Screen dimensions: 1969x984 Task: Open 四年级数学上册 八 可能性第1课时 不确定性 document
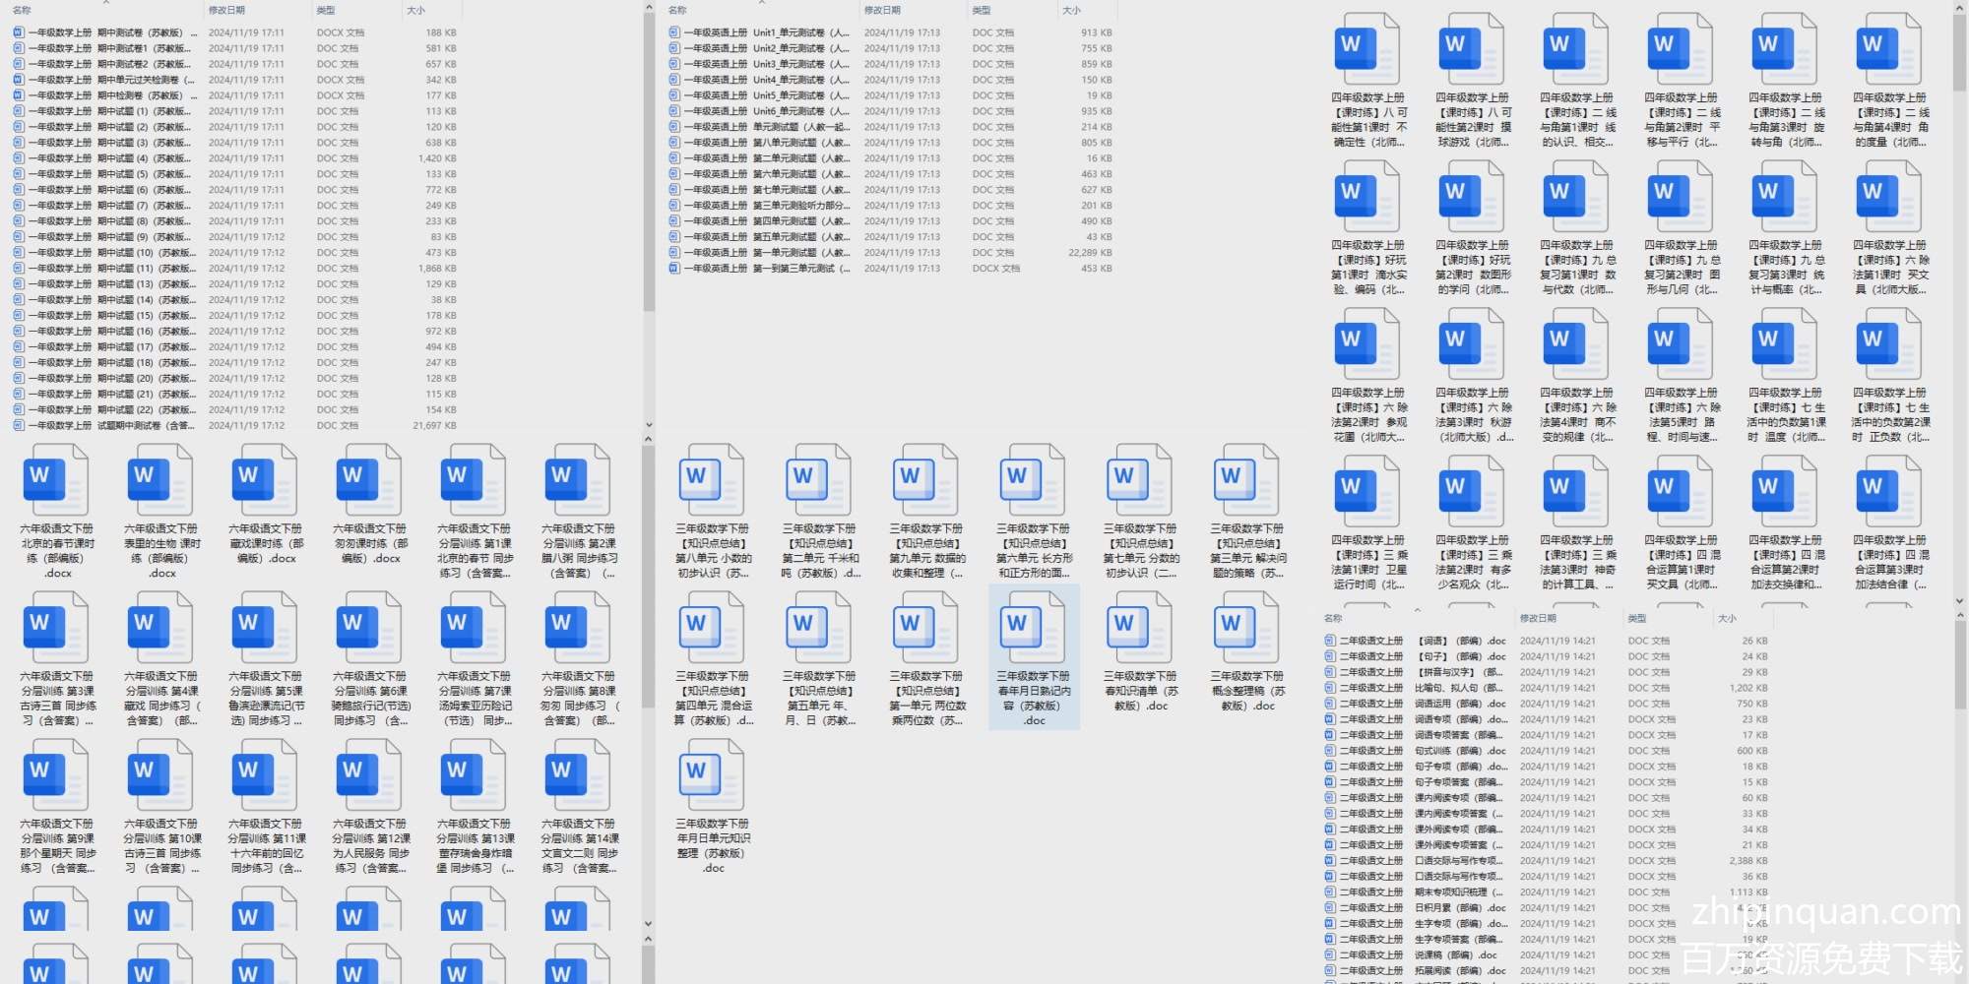[x=1366, y=49]
